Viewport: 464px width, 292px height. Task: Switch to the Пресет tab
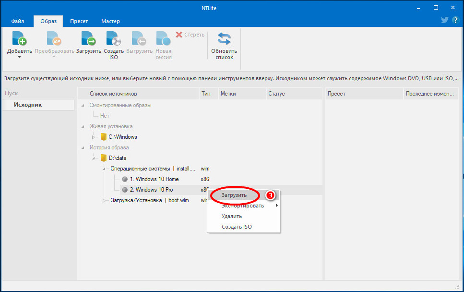click(x=79, y=21)
